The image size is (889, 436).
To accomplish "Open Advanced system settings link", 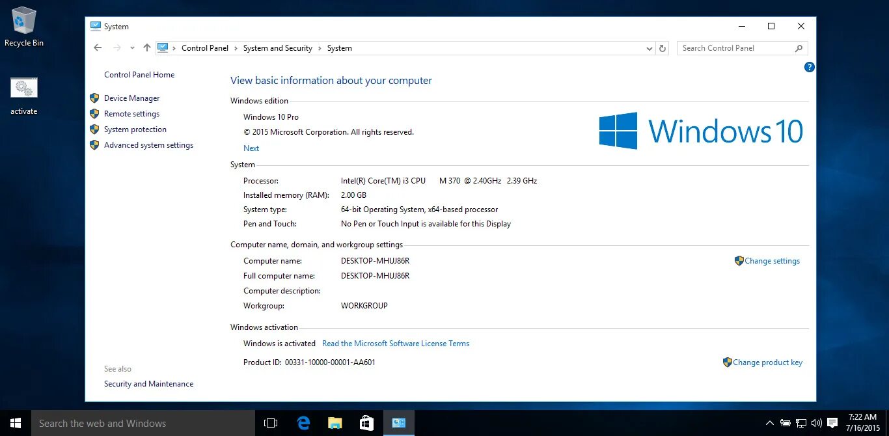I will click(x=148, y=145).
